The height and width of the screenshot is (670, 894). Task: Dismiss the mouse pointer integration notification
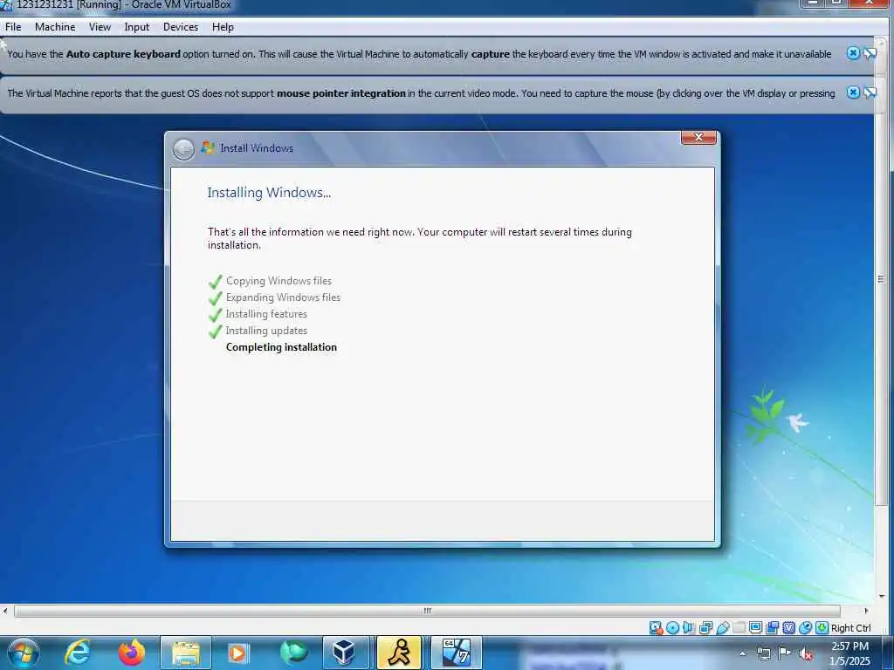tap(853, 92)
